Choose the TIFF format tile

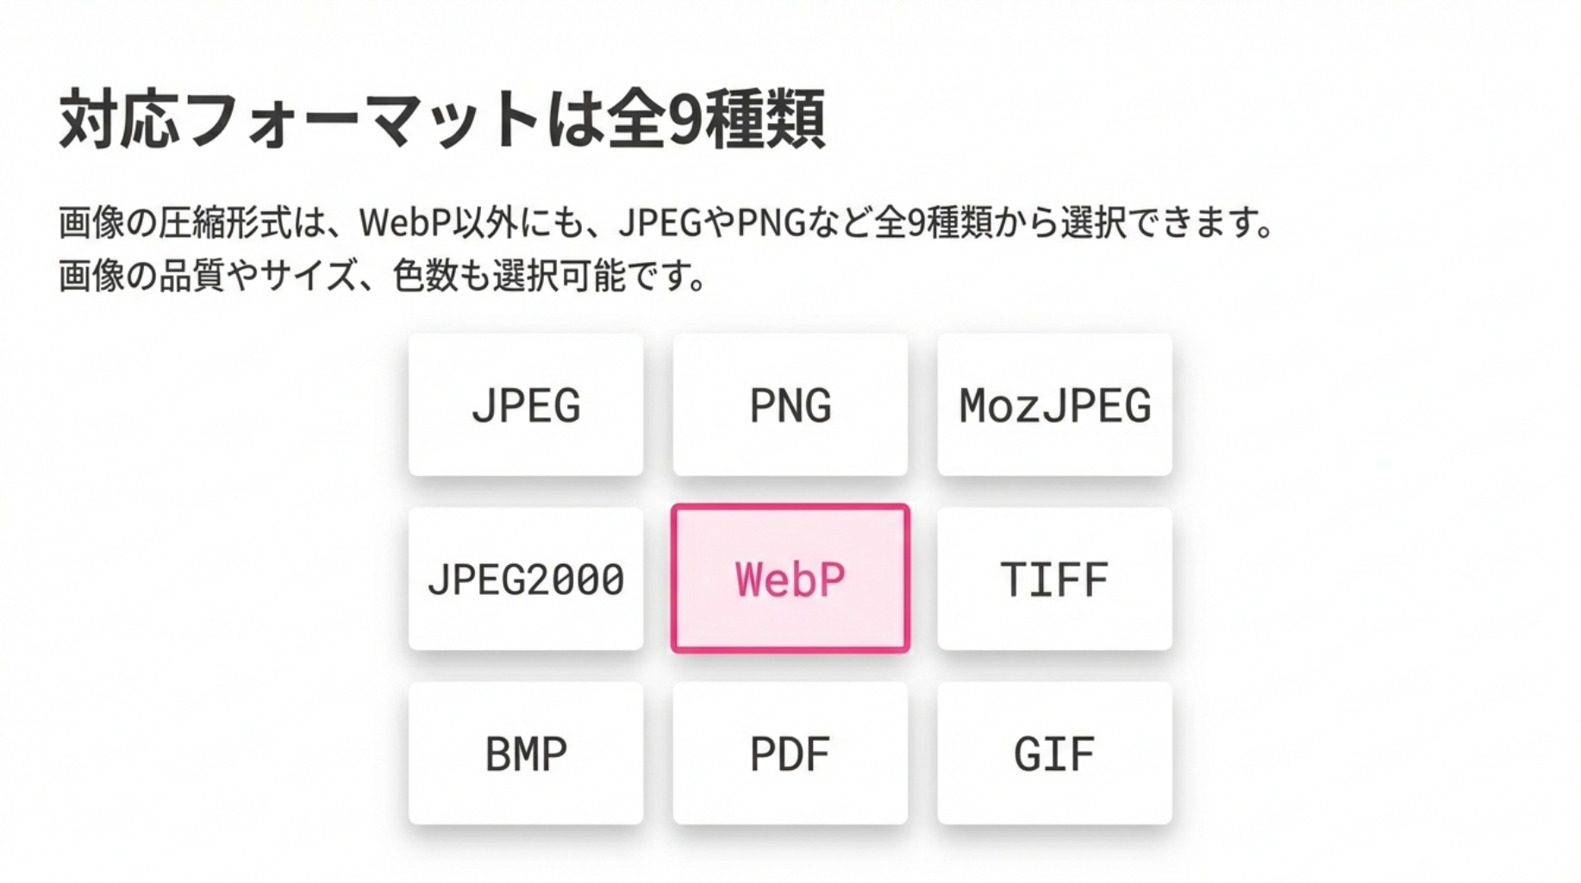point(1054,579)
